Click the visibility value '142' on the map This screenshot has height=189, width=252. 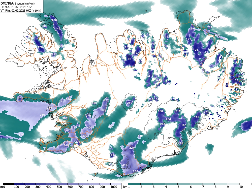pyautogui.click(x=58, y=29)
